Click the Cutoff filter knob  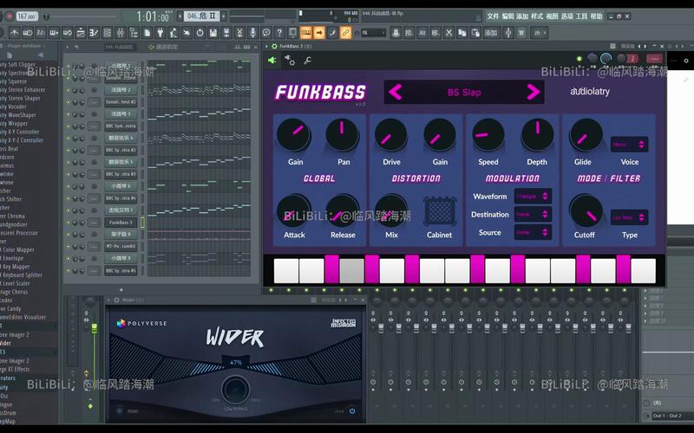coord(586,211)
